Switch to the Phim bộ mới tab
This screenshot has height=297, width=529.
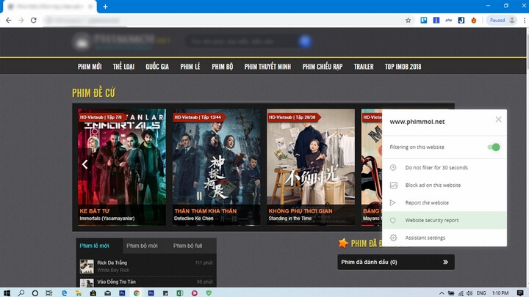point(142,246)
